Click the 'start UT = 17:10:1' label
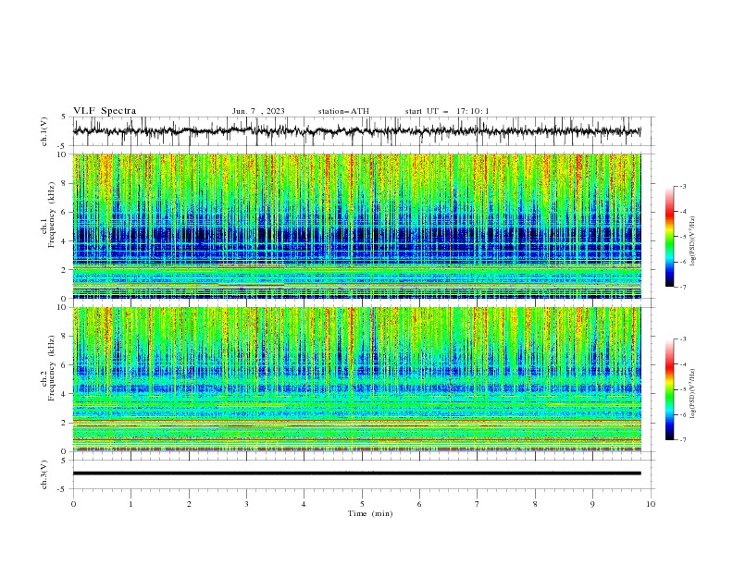This screenshot has height=566, width=733. (447, 111)
